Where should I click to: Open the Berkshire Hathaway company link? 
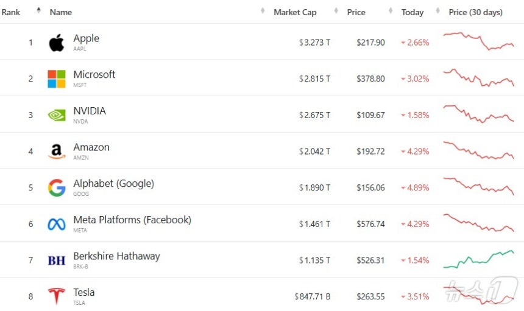(x=116, y=256)
